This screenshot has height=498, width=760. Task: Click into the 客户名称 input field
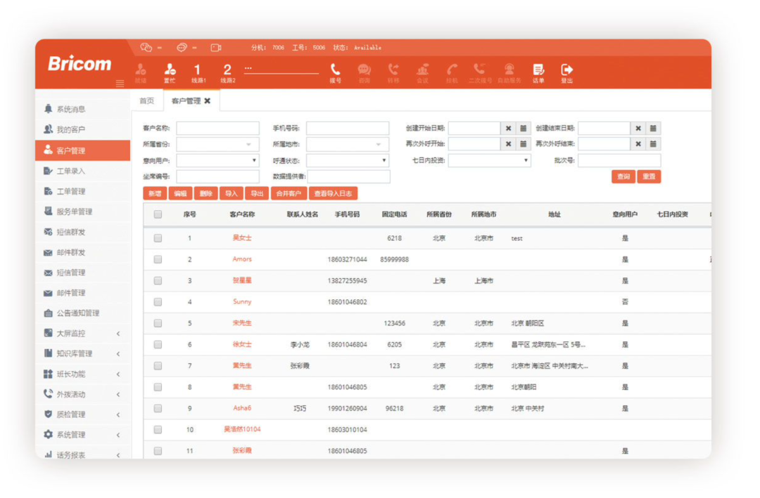coord(217,129)
